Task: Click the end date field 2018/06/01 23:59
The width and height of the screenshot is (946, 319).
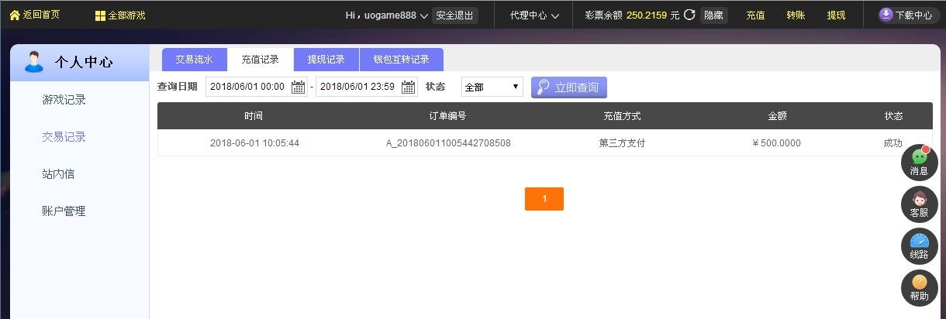Action: tap(367, 87)
